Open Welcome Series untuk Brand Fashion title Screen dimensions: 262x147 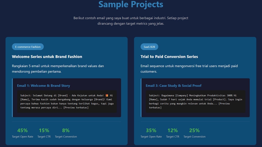[47, 57]
